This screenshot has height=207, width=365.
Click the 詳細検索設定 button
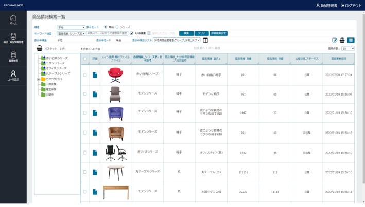pyautogui.click(x=218, y=33)
